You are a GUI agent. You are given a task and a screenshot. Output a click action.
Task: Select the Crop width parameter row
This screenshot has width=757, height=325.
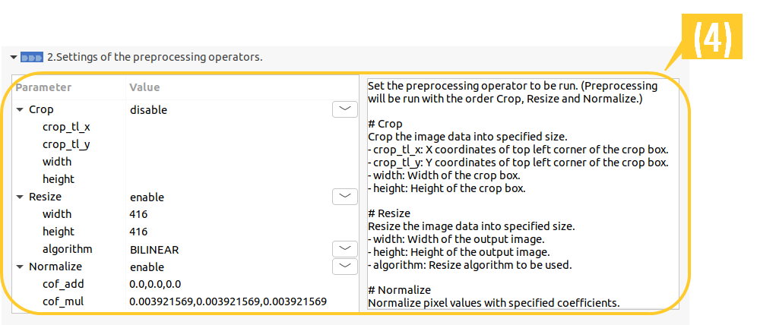pos(57,162)
